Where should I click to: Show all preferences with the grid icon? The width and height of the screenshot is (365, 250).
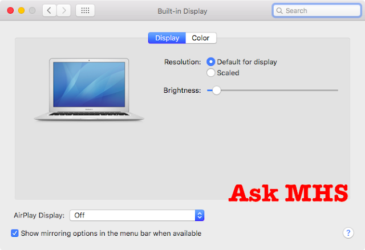tap(85, 10)
